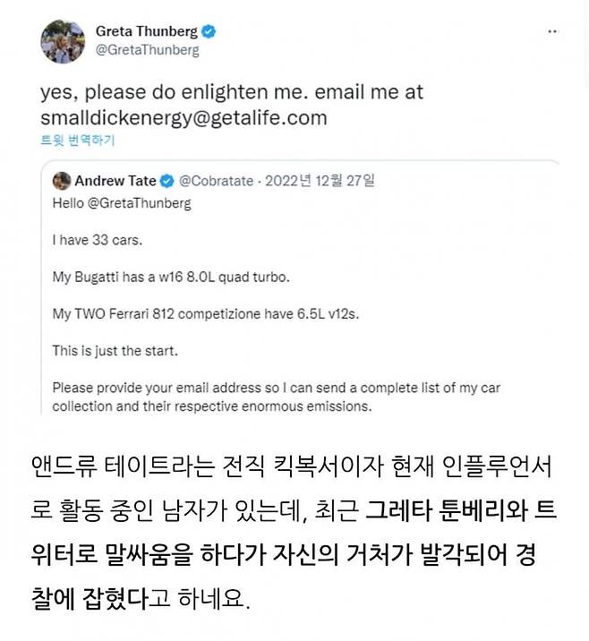The width and height of the screenshot is (589, 641).
Task: Click the @GretaThunberg handle below the name
Action: click(x=148, y=50)
